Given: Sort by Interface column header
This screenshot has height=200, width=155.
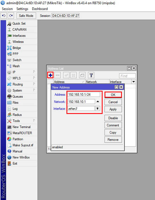Looking at the screenshot, I should coord(120,82).
